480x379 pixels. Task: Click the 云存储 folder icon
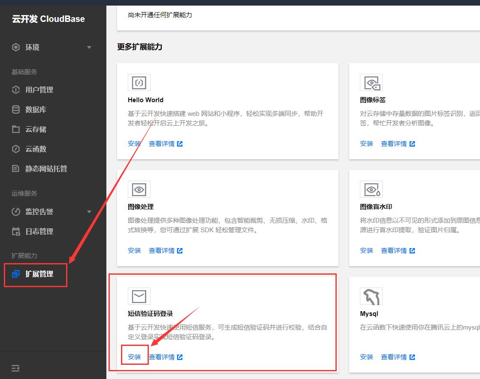click(16, 129)
